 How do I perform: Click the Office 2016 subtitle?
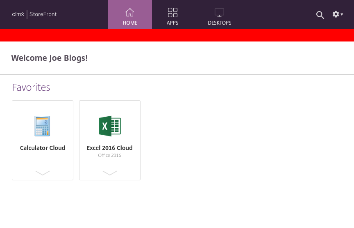click(110, 155)
